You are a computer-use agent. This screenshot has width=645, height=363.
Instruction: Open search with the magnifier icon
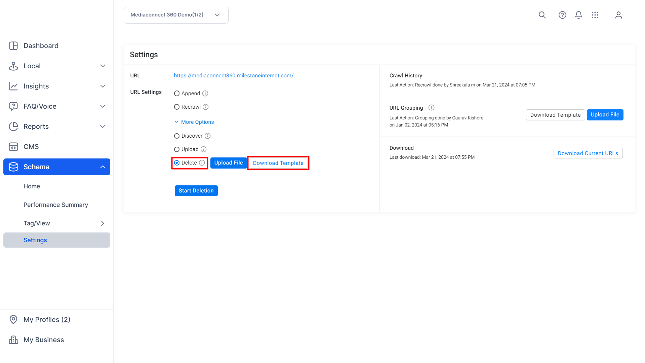click(542, 15)
